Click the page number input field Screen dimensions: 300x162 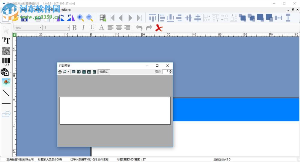[x=166, y=72]
